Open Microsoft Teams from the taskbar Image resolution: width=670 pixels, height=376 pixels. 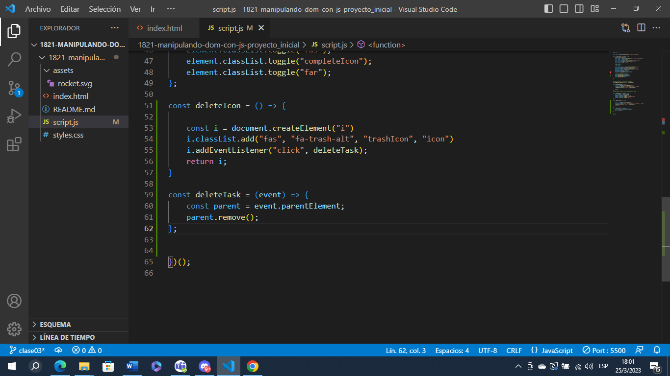181,366
